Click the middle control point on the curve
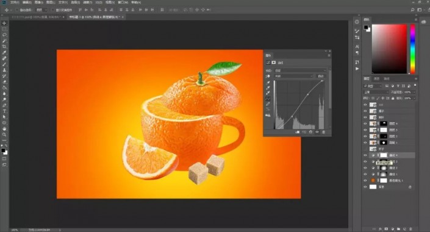The height and width of the screenshot is (232, 430). tap(307, 94)
